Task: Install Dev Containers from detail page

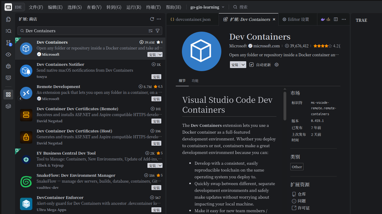Action: coord(235,65)
